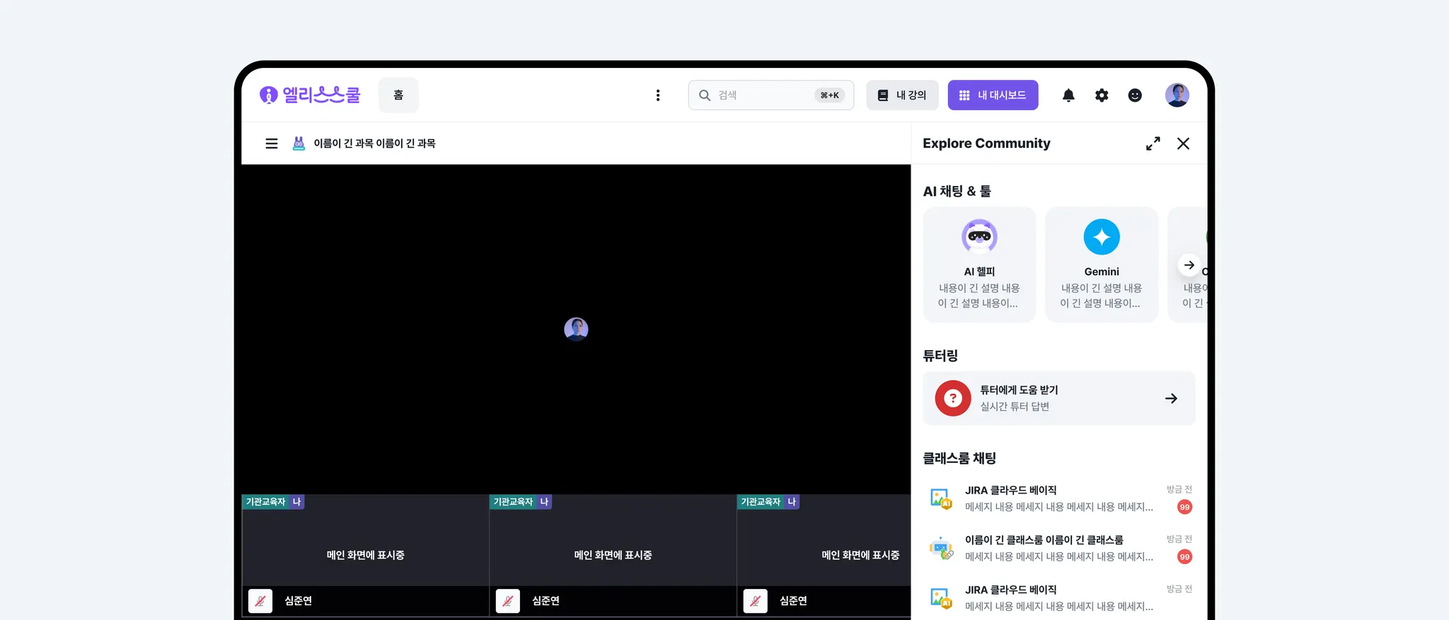Click the 99 badge on 이름이 긴 클래스룸

tap(1184, 556)
